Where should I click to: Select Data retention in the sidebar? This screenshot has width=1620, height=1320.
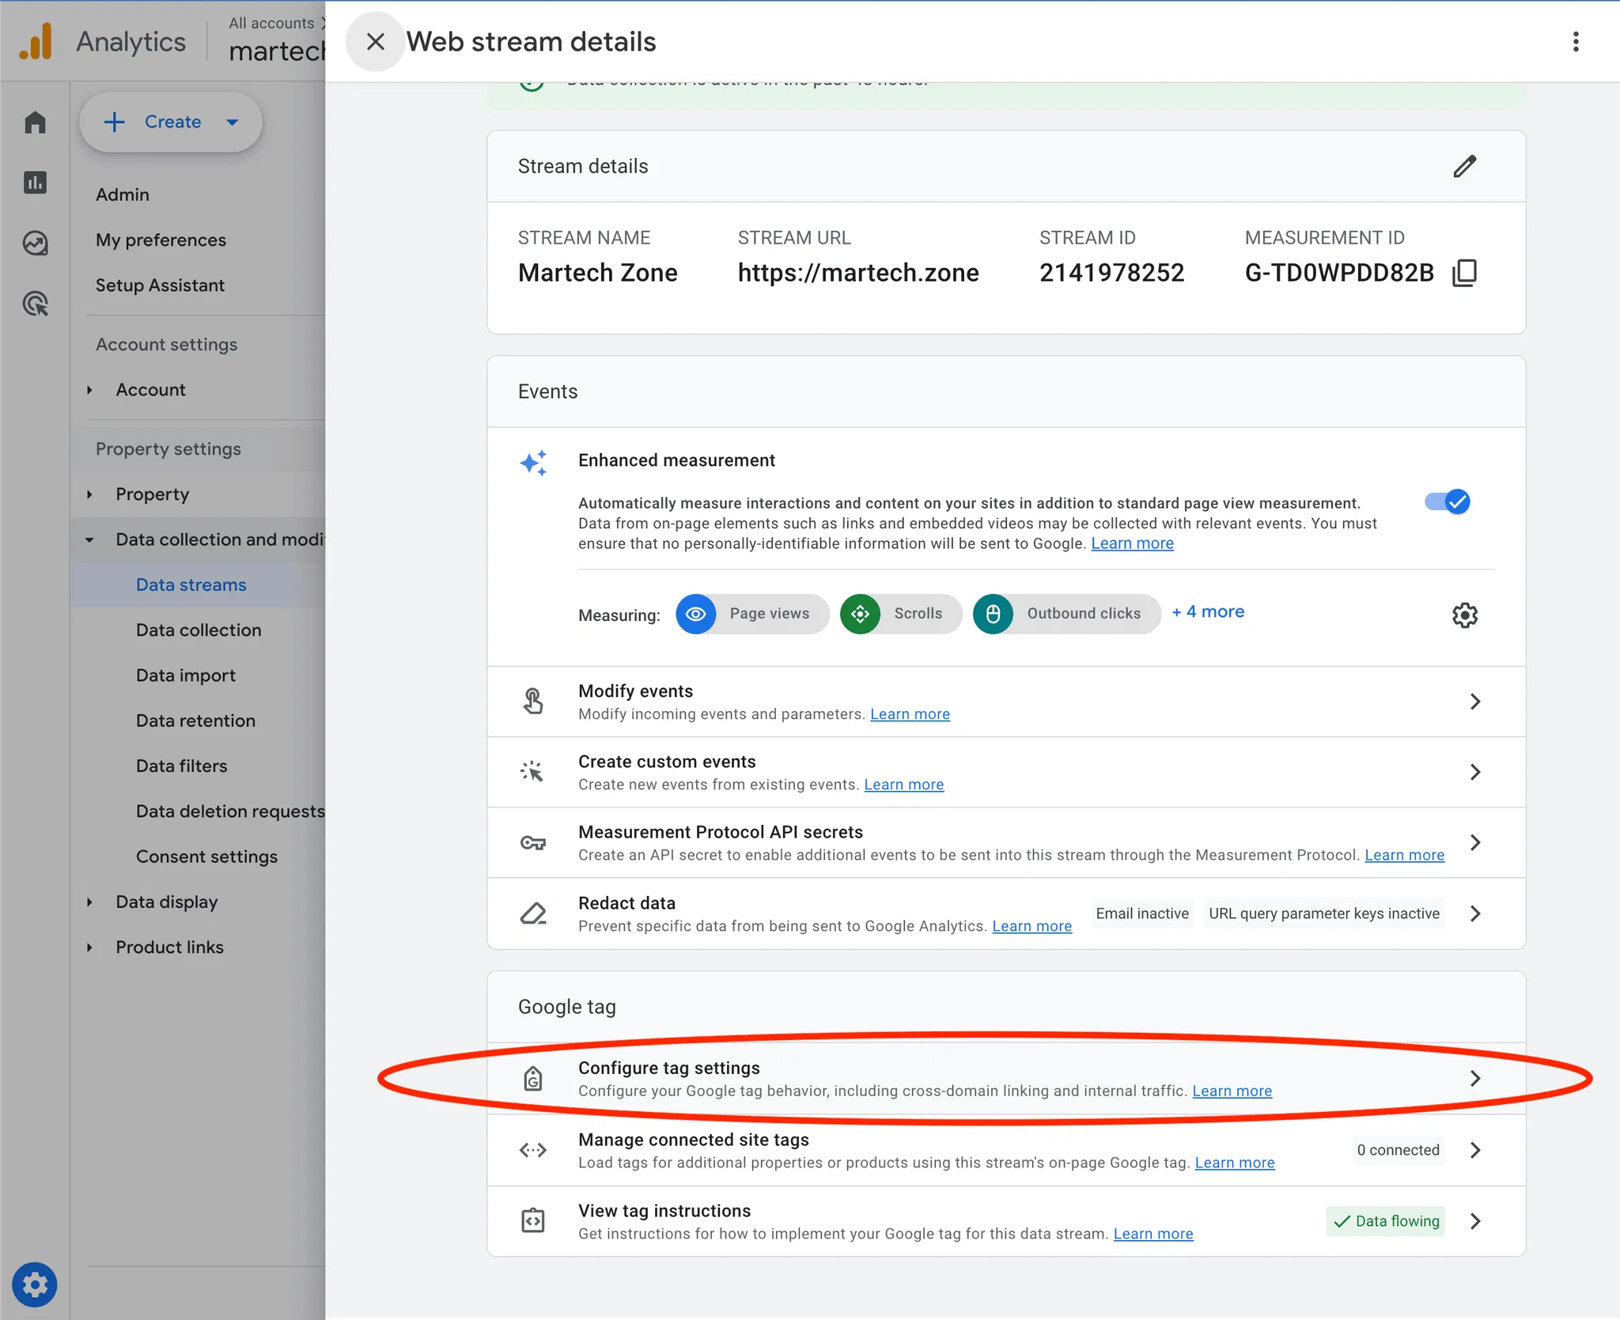195,721
